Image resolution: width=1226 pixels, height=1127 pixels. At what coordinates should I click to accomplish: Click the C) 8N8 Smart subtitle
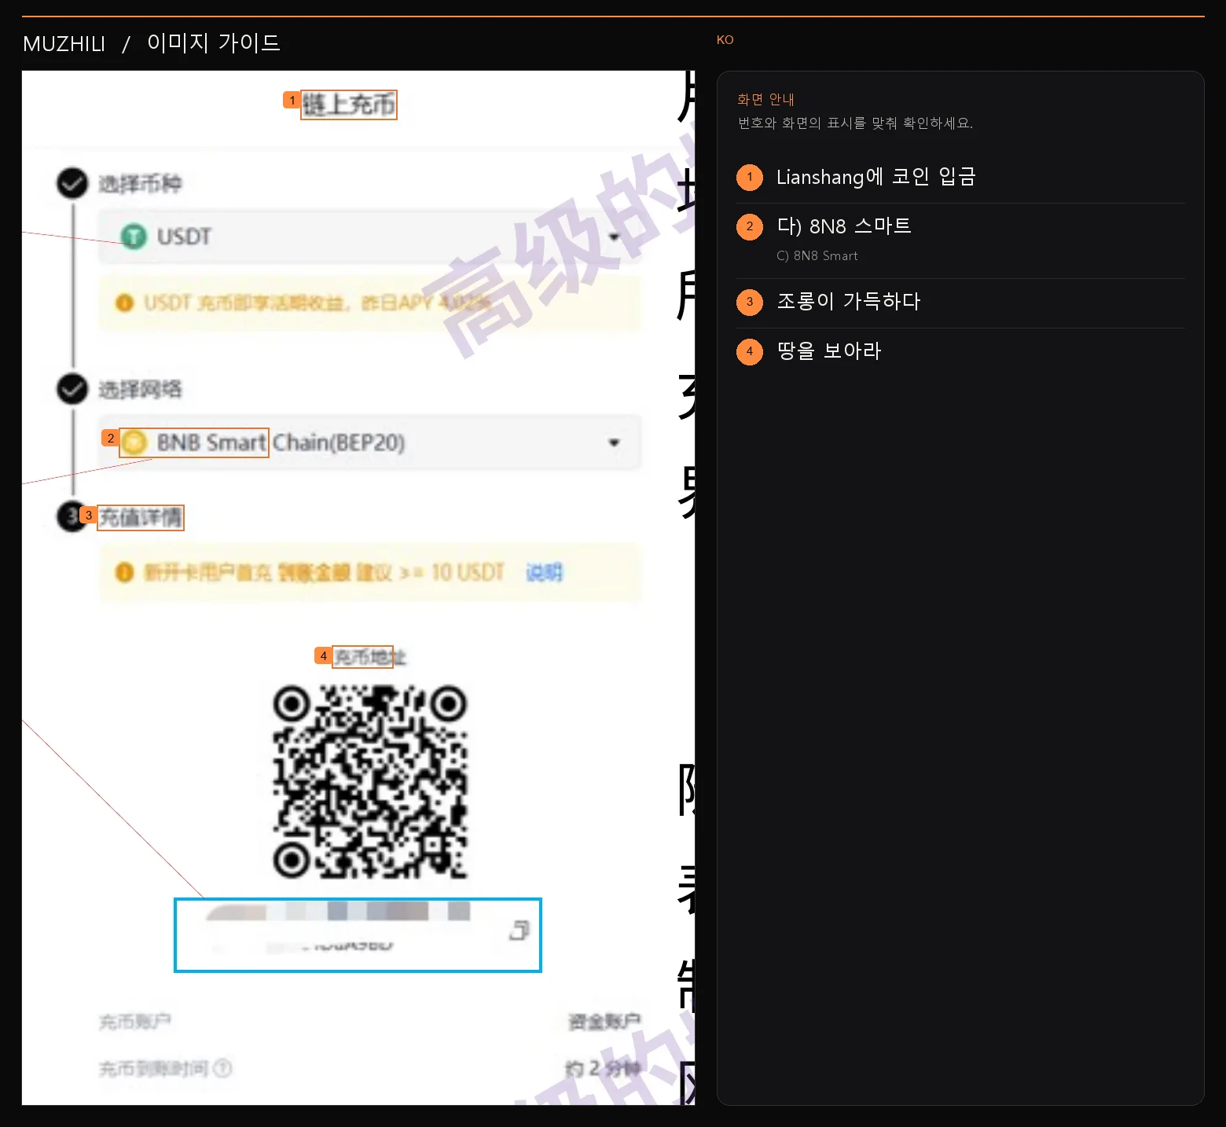pos(817,255)
